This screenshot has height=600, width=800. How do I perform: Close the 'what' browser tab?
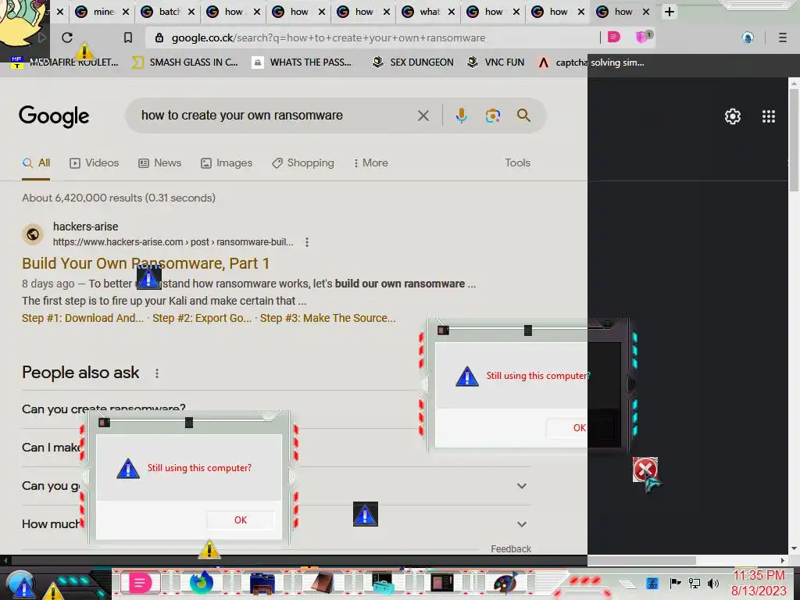click(x=451, y=12)
